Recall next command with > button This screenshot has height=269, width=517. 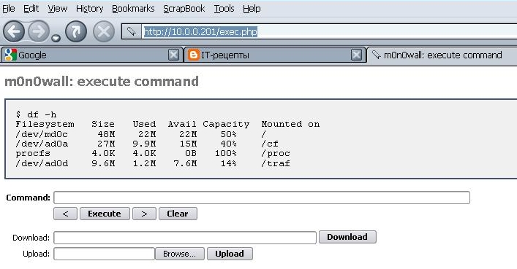144,214
